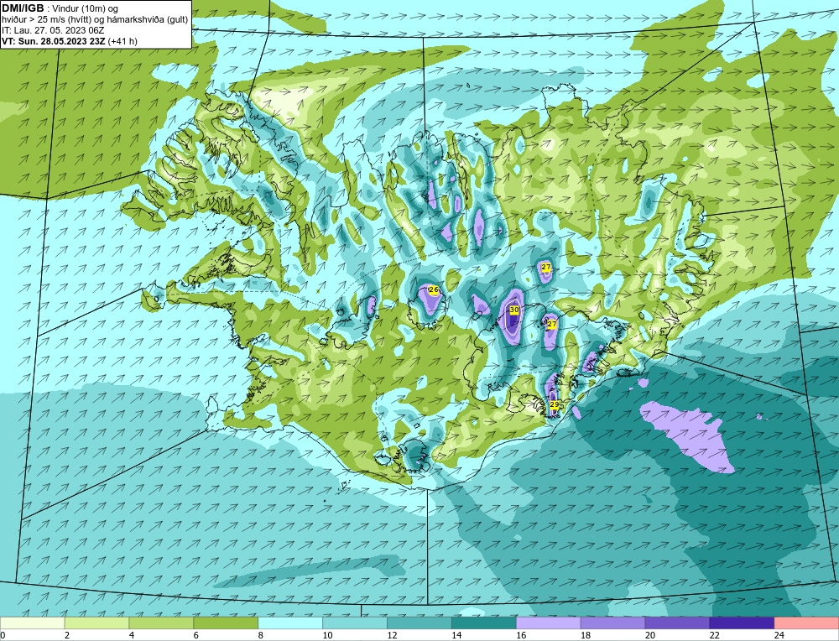
Task: Select the yellow 26 gust marker
Action: pos(434,290)
